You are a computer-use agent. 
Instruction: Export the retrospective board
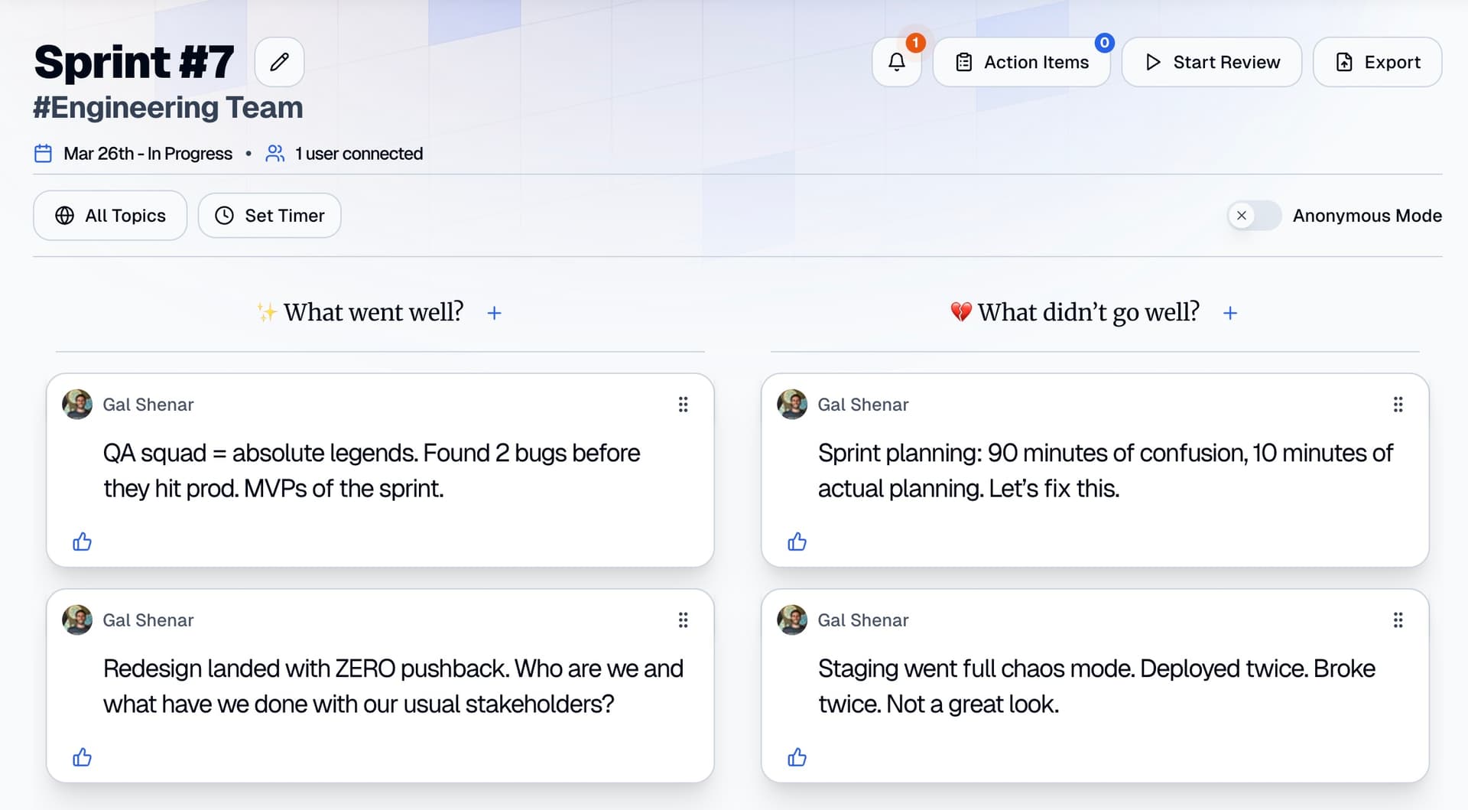tap(1377, 62)
